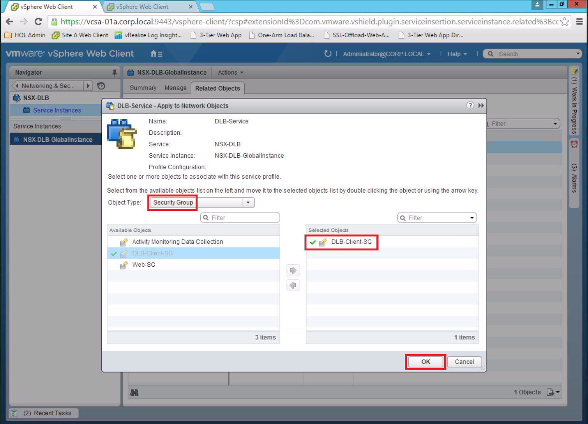Click the export list icon dropdown

pyautogui.click(x=553, y=392)
